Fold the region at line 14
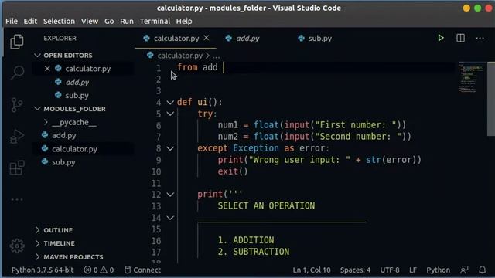 pos(170,218)
